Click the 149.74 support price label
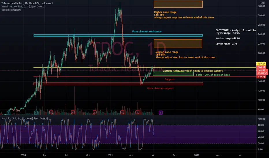Screen dimensions: 269x158 tap(261, 77)
